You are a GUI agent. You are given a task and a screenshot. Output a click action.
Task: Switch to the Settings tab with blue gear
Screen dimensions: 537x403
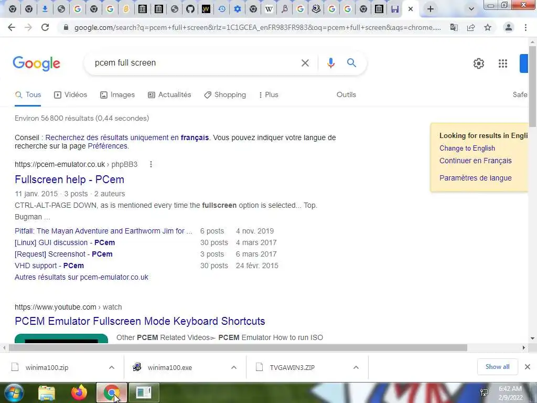[x=238, y=9]
